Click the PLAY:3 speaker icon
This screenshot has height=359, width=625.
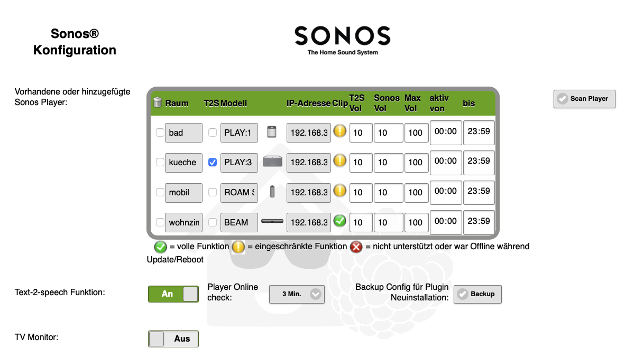coord(272,162)
